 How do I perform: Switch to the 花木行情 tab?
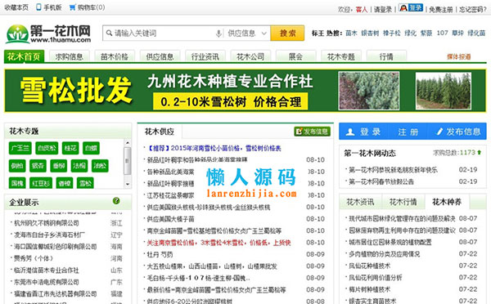(403, 202)
